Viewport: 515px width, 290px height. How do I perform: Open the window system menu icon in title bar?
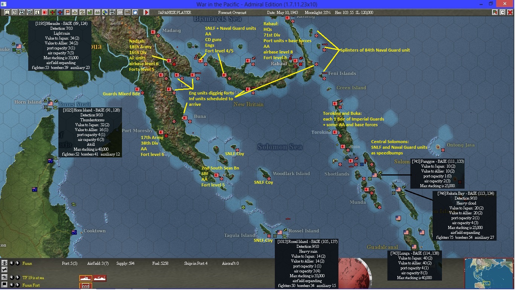(x=3, y=3)
